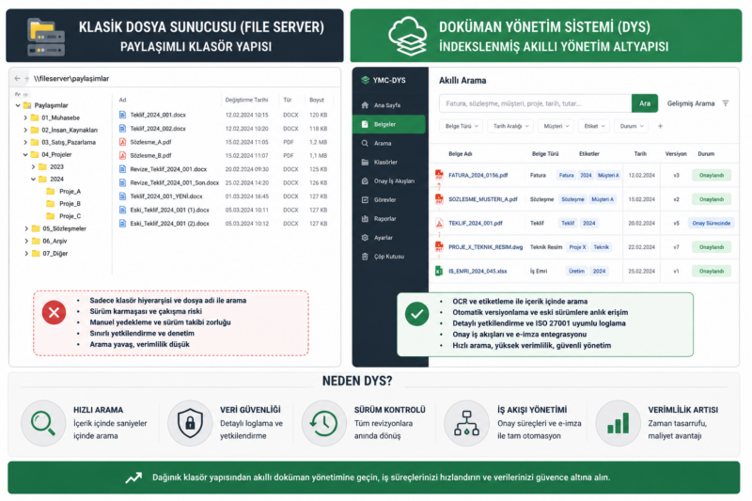This screenshot has width=752, height=501.
Task: Focus the Akıllı Arama search input
Action: (535, 103)
